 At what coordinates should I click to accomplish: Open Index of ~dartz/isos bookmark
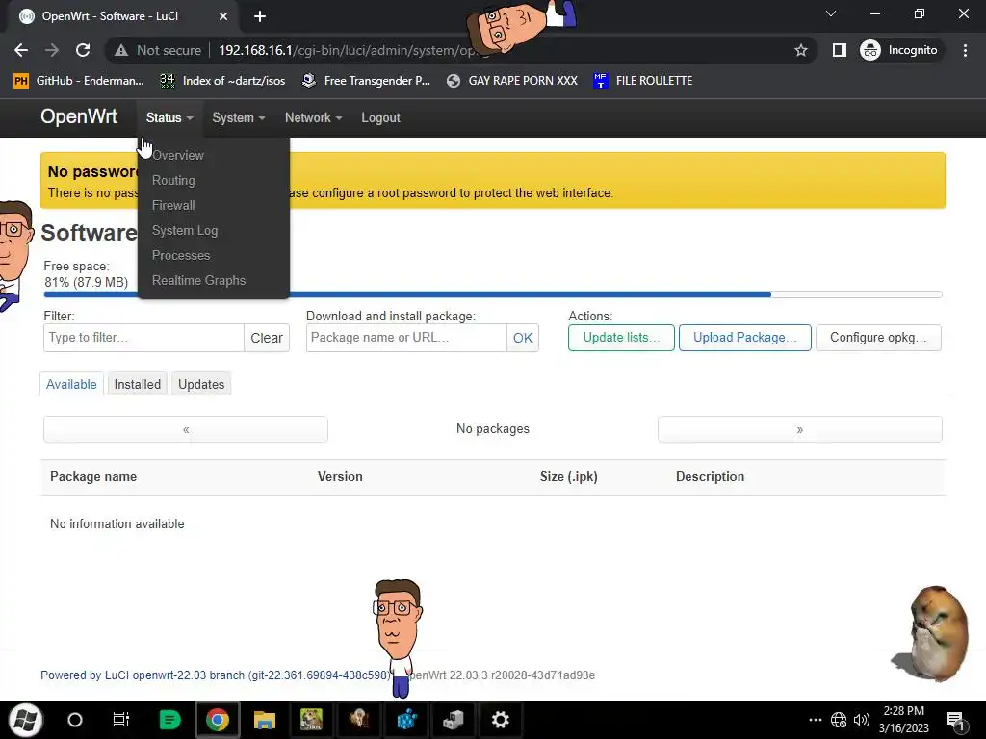[x=222, y=81]
